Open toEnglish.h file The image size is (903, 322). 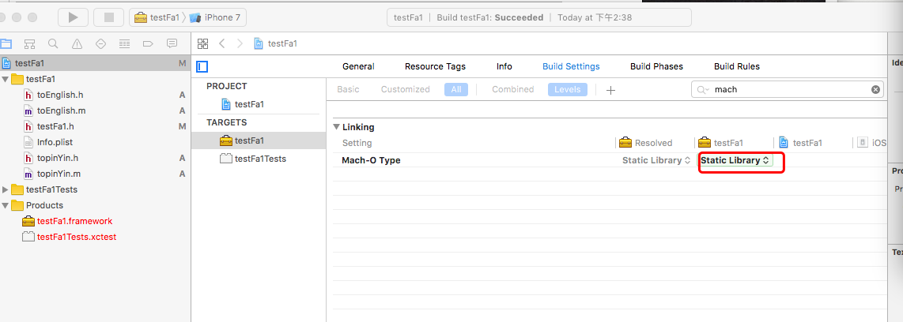click(x=60, y=95)
